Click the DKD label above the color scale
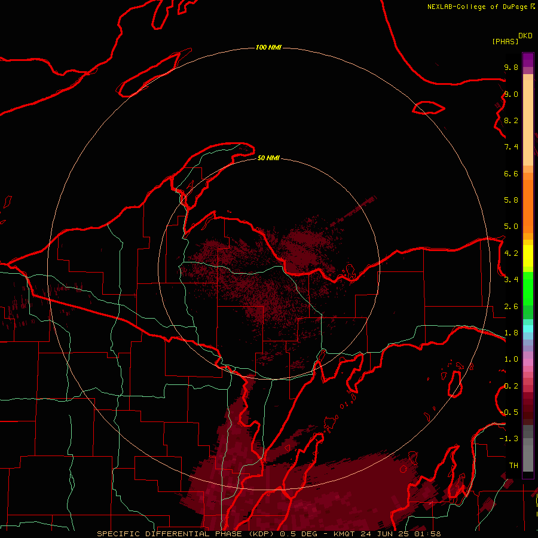The height and width of the screenshot is (538, 538). (x=525, y=35)
